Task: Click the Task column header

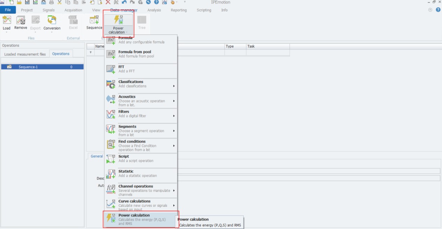Action: [x=251, y=46]
